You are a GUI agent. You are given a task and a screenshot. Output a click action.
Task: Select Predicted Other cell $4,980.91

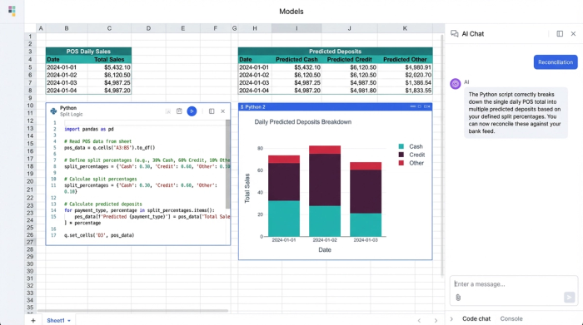(x=405, y=67)
